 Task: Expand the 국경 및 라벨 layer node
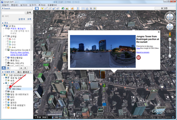pyautogui.click(x=4, y=78)
